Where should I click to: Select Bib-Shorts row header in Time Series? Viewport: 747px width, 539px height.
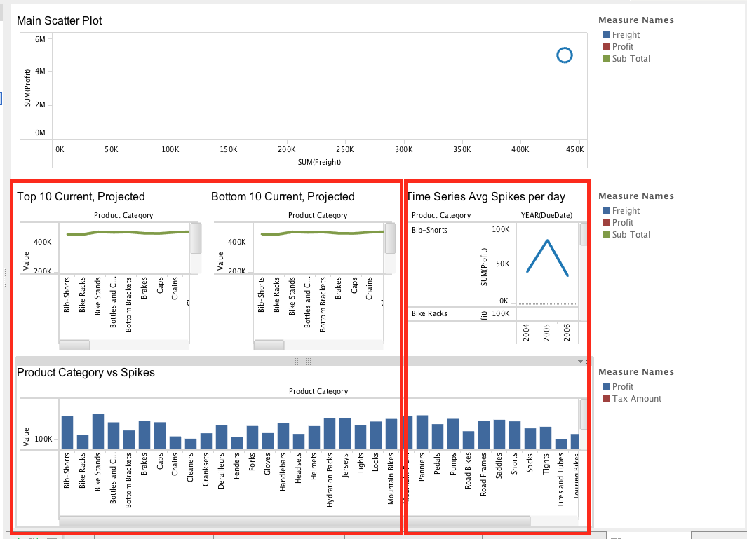429,230
